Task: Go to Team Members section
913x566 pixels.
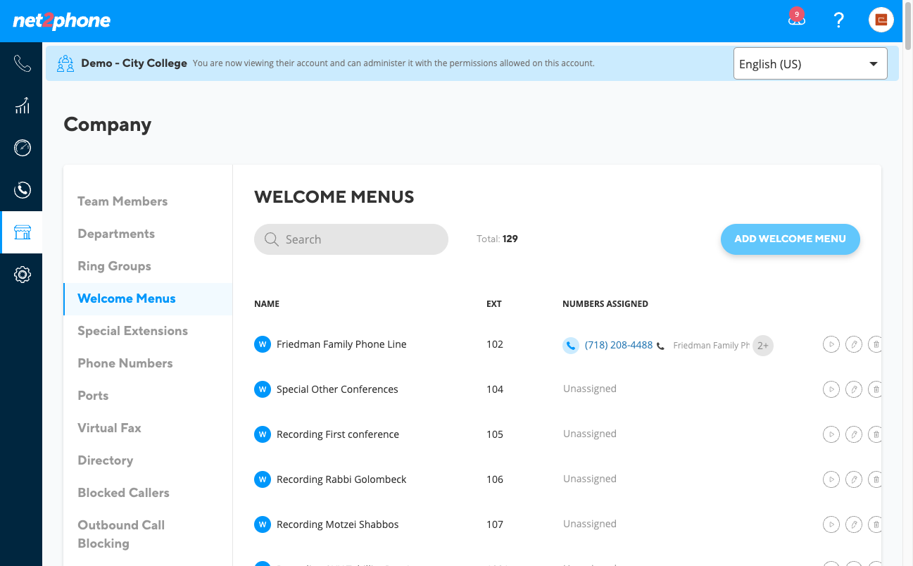Action: pos(122,201)
